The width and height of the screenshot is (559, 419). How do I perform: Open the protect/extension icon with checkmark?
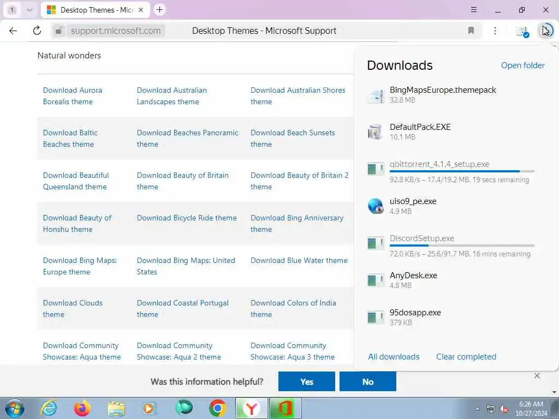522,31
